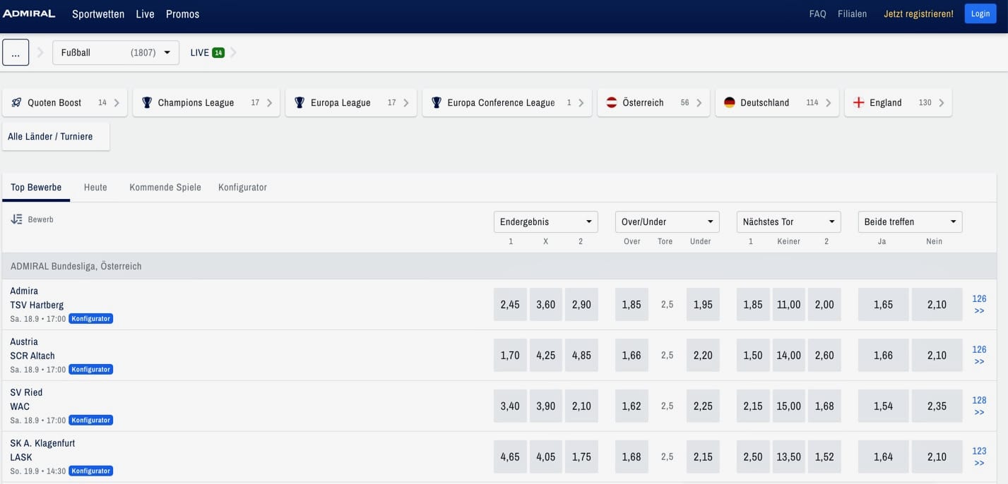Select draw odds 3,60 in Admira match
Image resolution: width=1008 pixels, height=484 pixels.
[546, 304]
